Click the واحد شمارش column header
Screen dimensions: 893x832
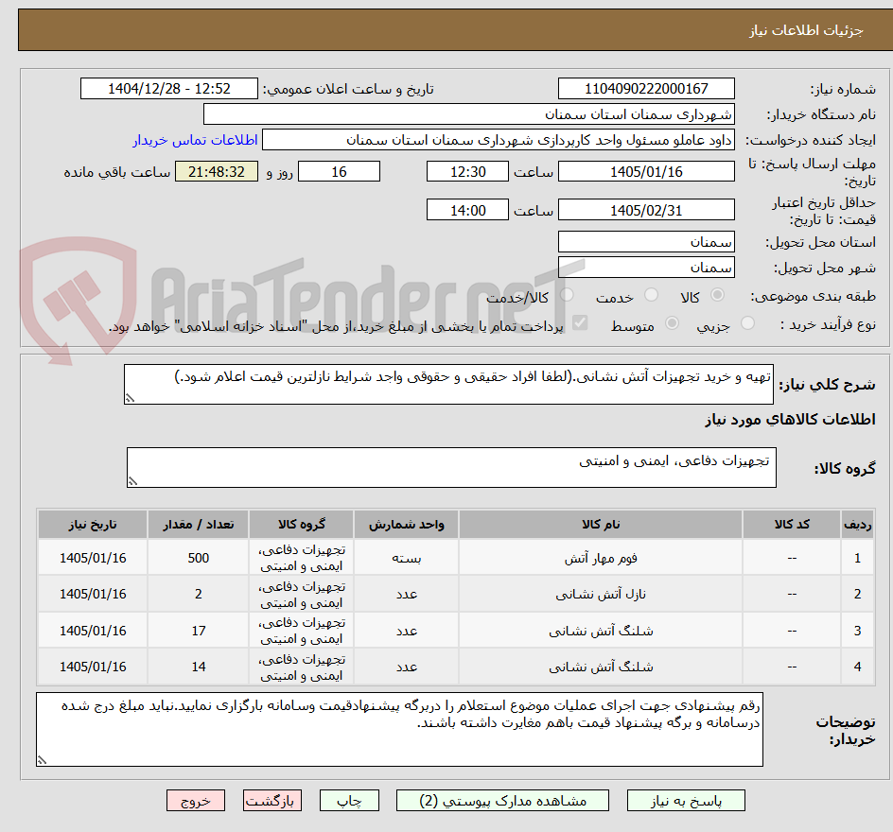click(x=406, y=524)
